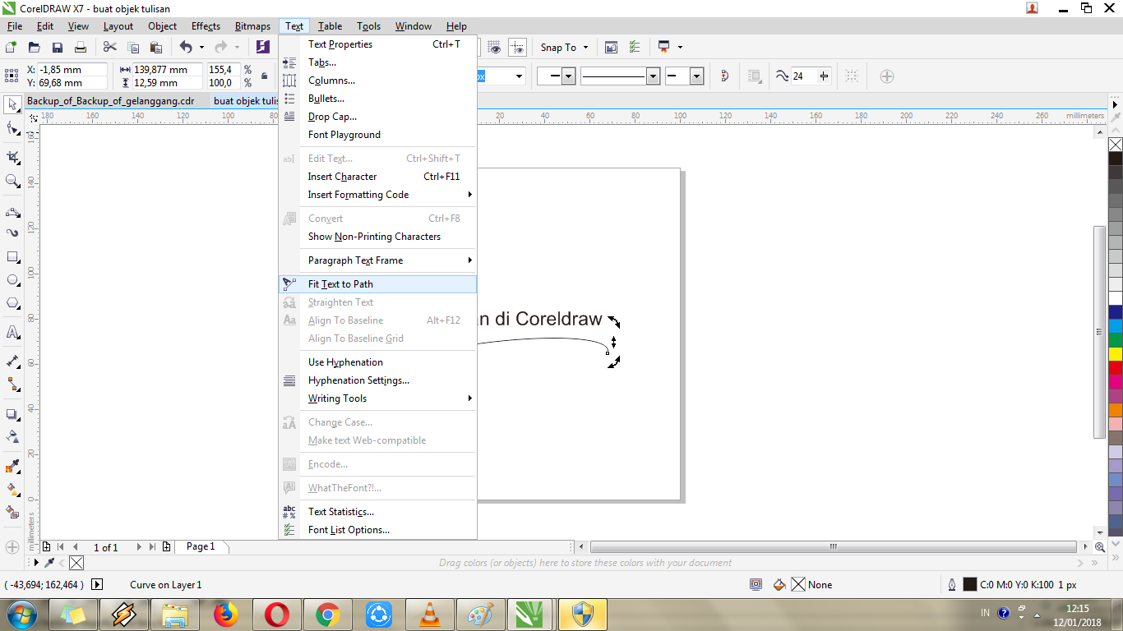Select the Pick tool in the toolbox
Viewport: 1123px width, 631px height.
coord(12,104)
